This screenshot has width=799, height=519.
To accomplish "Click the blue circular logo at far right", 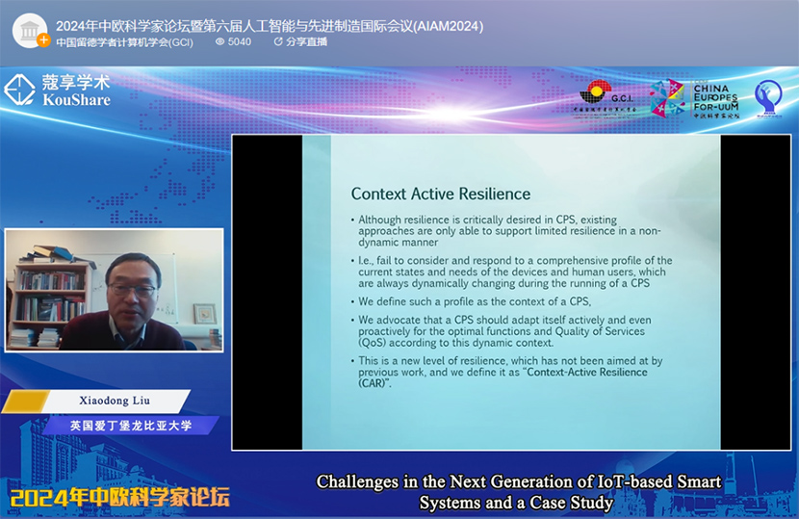I will 767,98.
